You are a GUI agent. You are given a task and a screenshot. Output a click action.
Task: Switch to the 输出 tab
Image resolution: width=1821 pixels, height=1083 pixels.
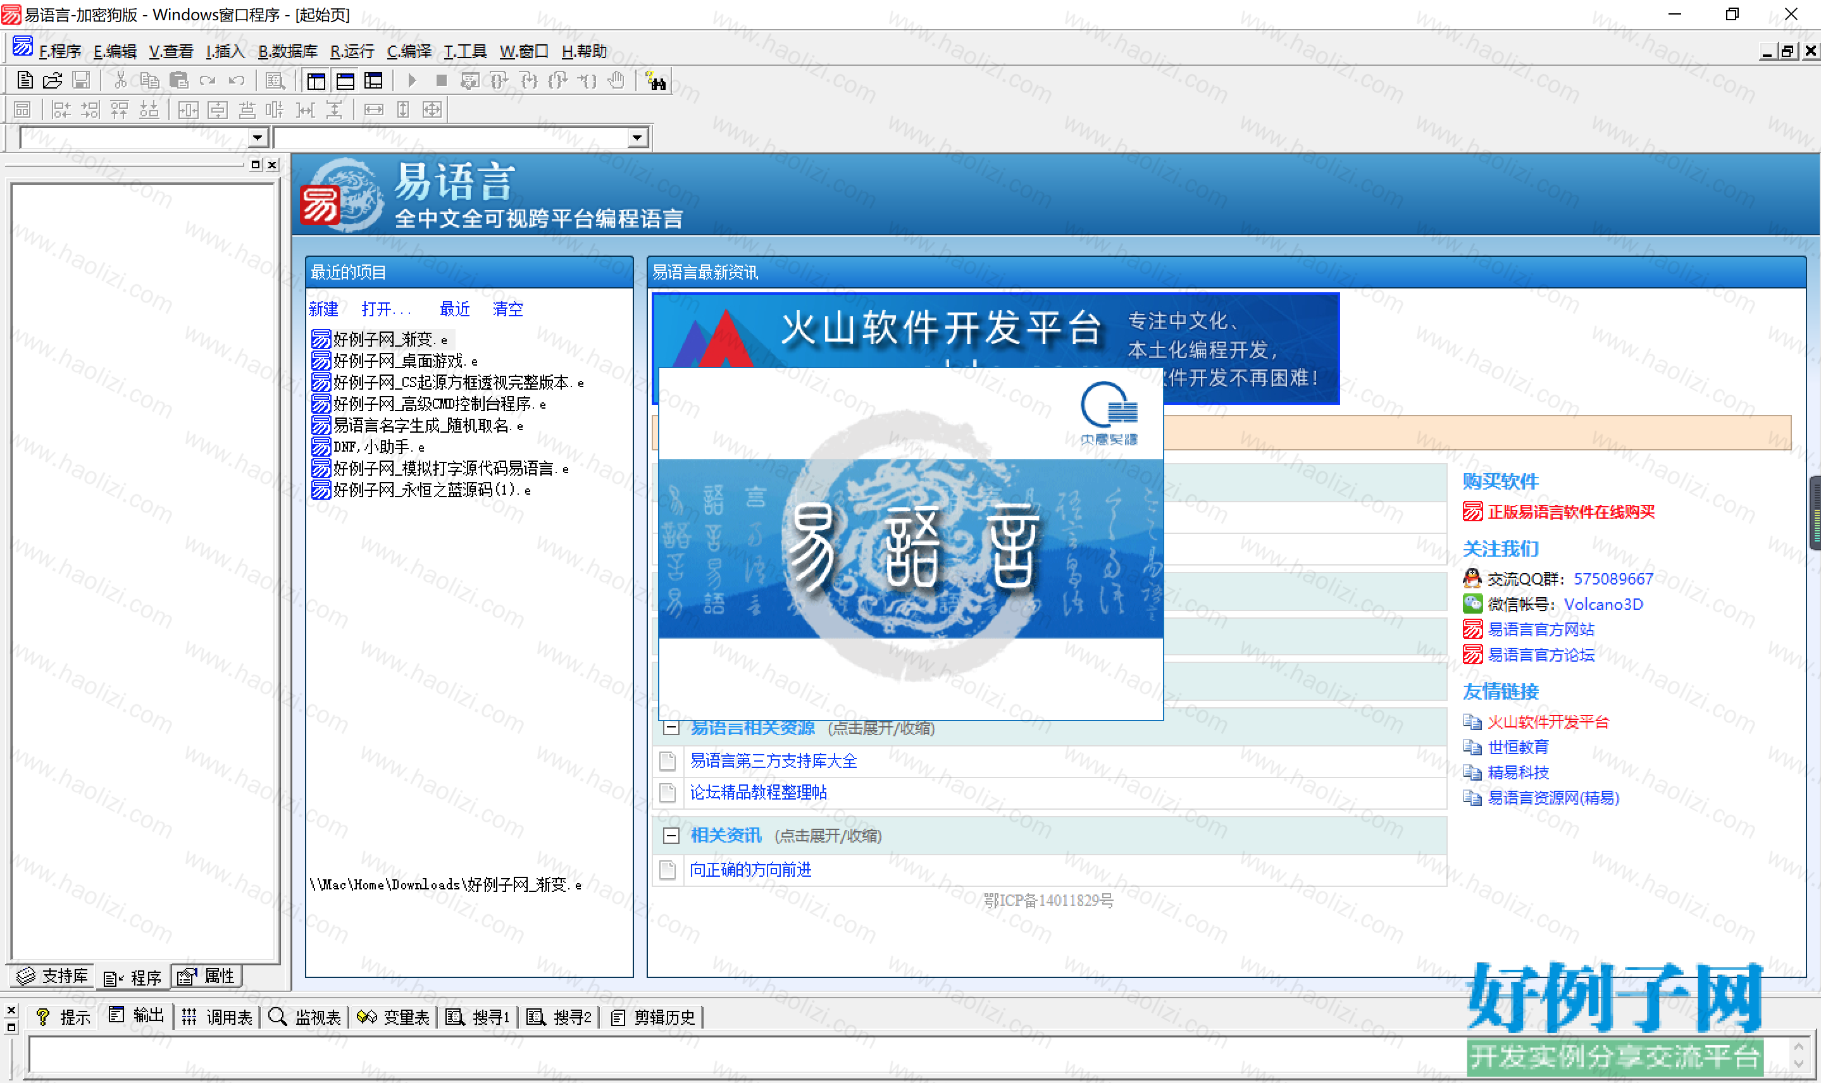[x=137, y=1016]
